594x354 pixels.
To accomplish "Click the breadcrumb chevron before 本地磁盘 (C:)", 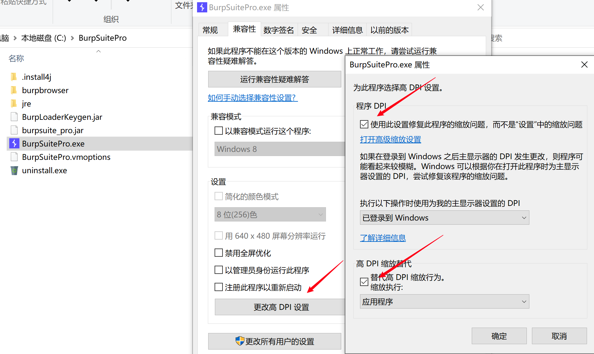I will coord(15,38).
